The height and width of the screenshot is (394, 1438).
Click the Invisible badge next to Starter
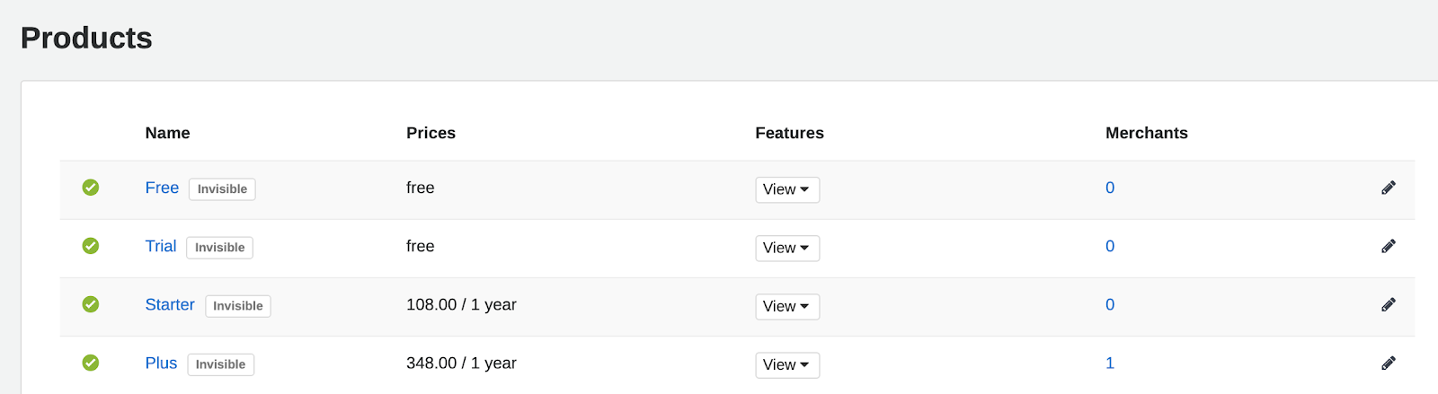pyautogui.click(x=238, y=306)
